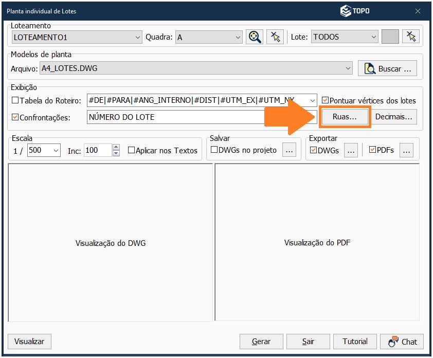The width and height of the screenshot is (433, 358).
Task: Click ellipsis button next to Exportar DWGs
Action: pos(351,150)
